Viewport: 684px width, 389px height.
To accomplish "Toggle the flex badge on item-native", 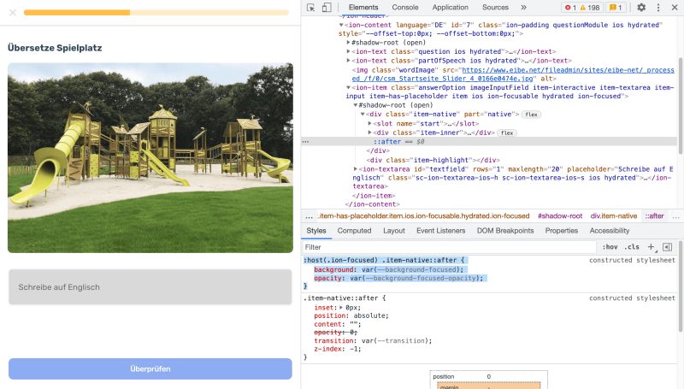I will pyautogui.click(x=531, y=115).
